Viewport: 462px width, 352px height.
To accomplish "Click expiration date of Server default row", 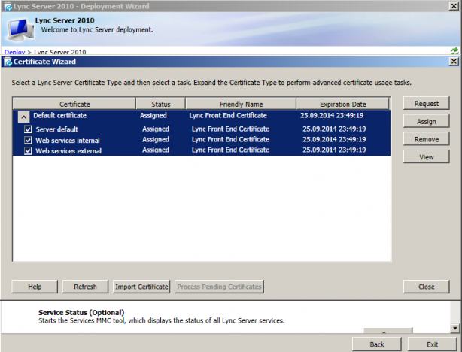I will (334, 129).
